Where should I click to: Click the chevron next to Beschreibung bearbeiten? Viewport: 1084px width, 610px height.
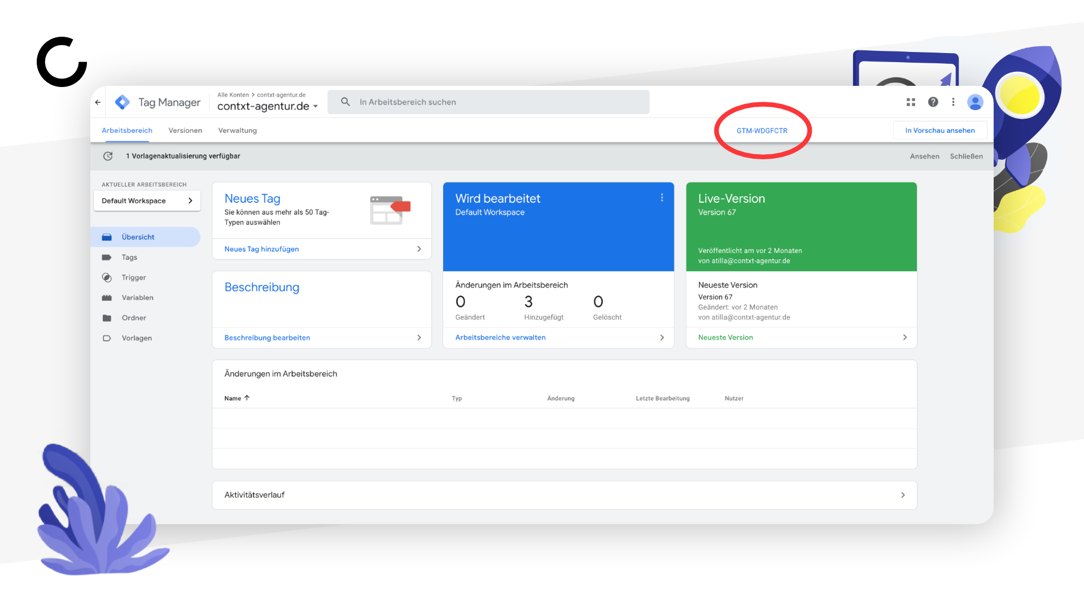point(419,338)
